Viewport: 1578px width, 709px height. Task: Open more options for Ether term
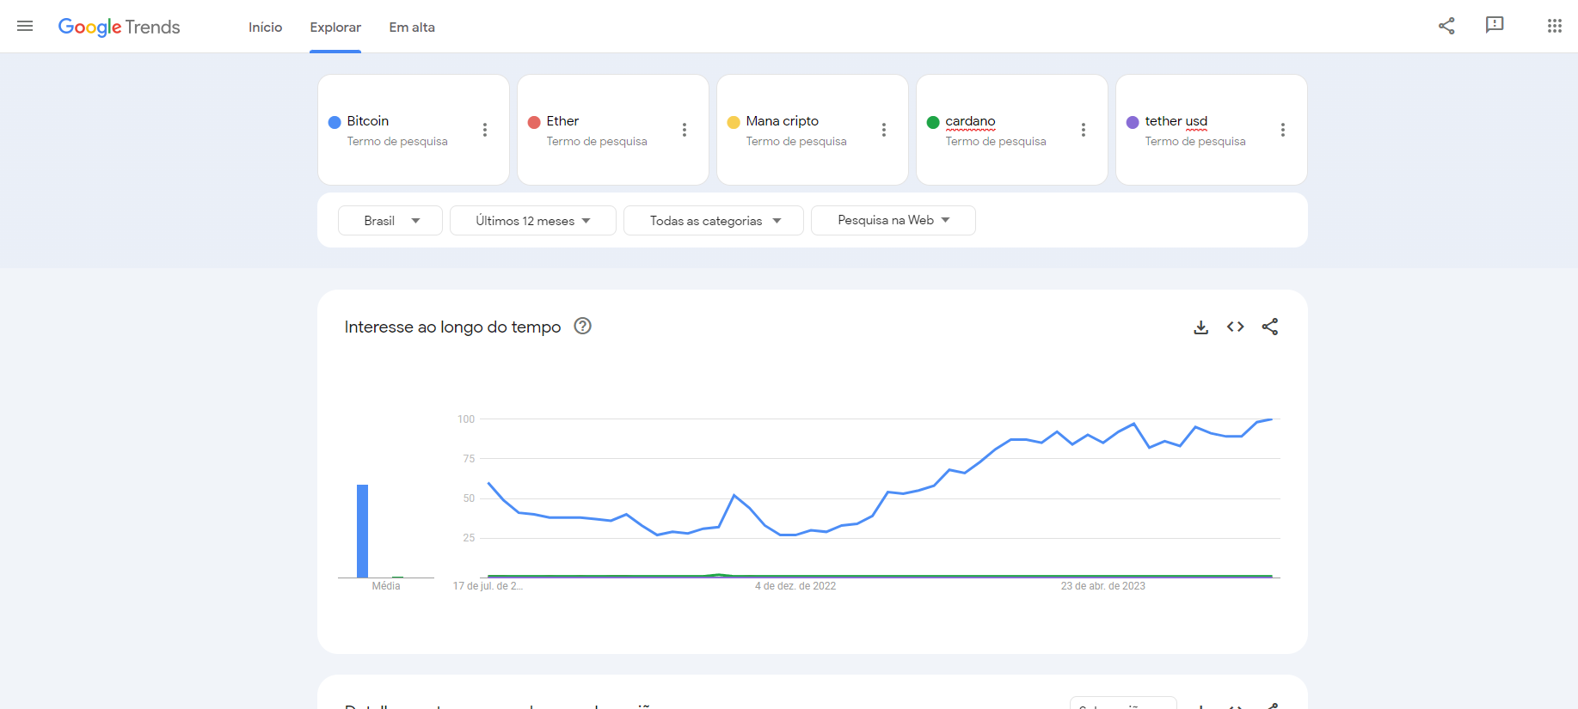(685, 130)
